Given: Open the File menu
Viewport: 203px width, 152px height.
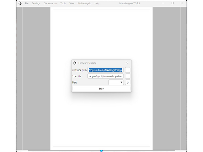Looking at the screenshot, I should (x=27, y=3).
